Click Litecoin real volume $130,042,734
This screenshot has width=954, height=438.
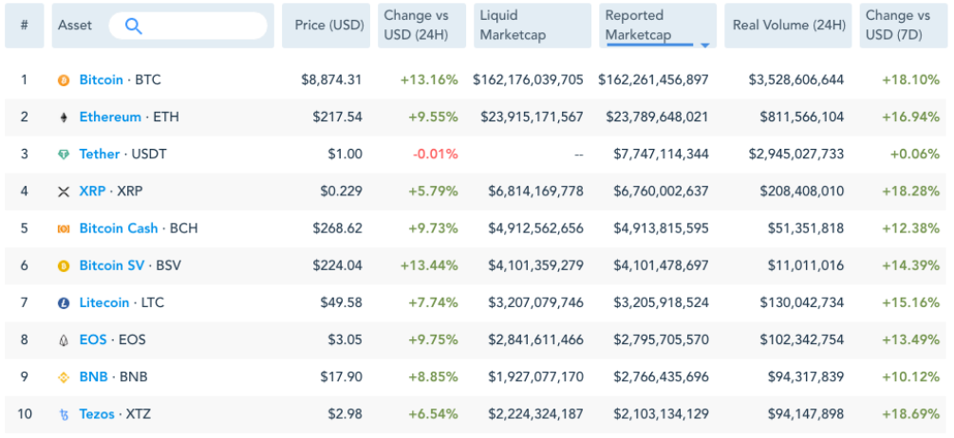click(802, 301)
